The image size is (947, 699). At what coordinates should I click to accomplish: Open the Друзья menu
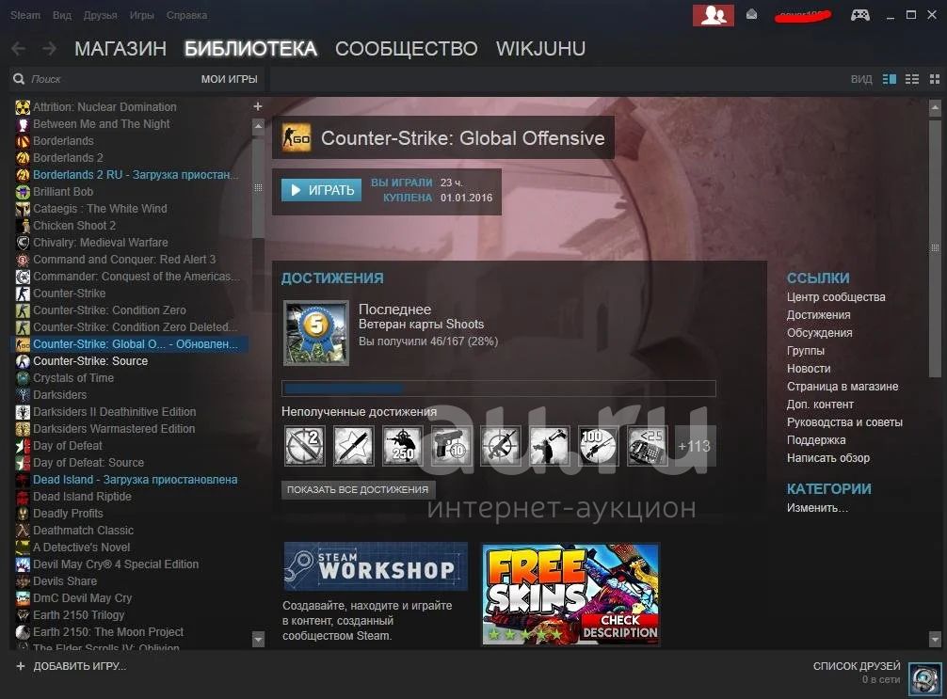(101, 15)
